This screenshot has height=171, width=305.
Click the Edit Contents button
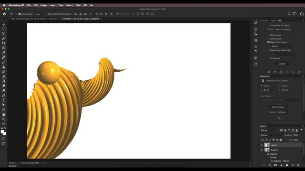coord(278,107)
